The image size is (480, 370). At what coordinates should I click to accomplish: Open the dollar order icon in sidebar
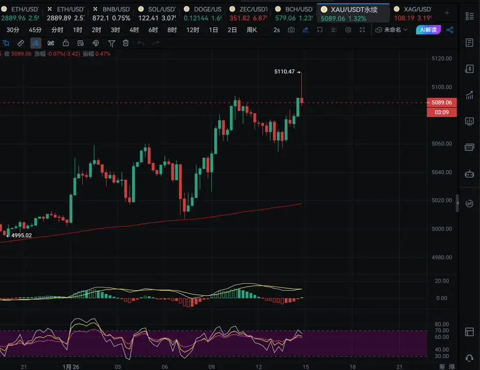(469, 69)
